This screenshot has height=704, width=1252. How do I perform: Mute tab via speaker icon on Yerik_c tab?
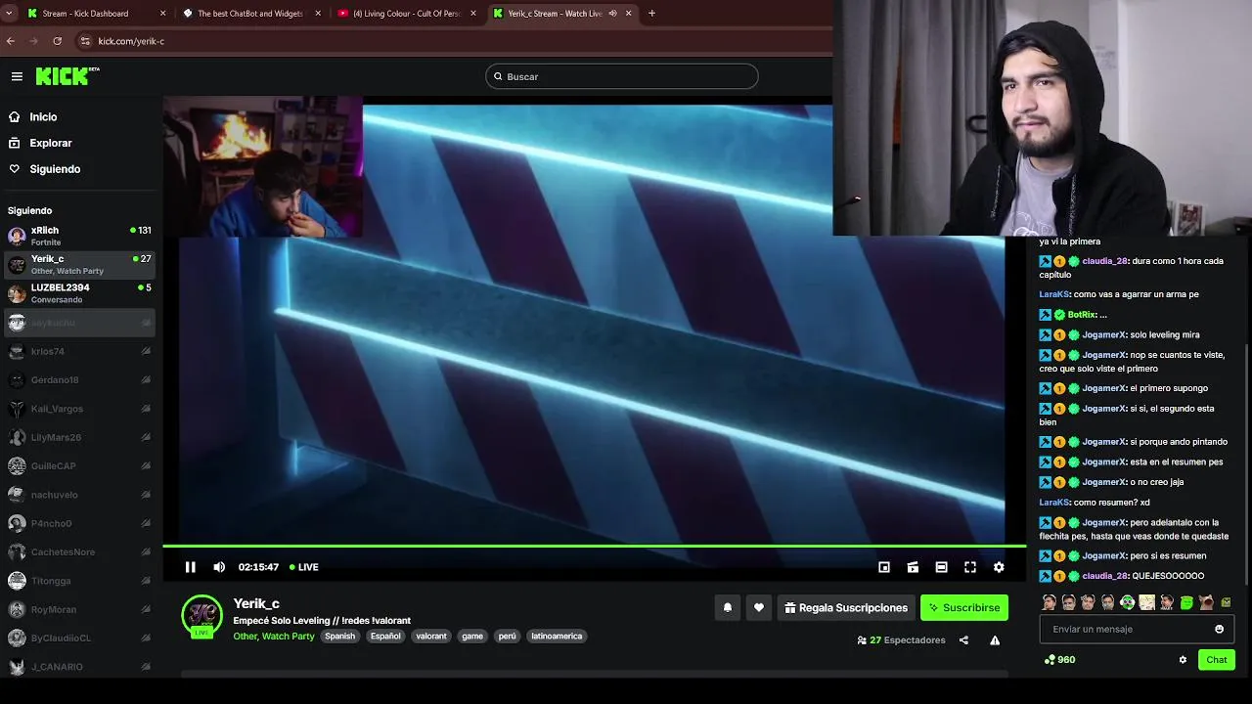click(613, 14)
